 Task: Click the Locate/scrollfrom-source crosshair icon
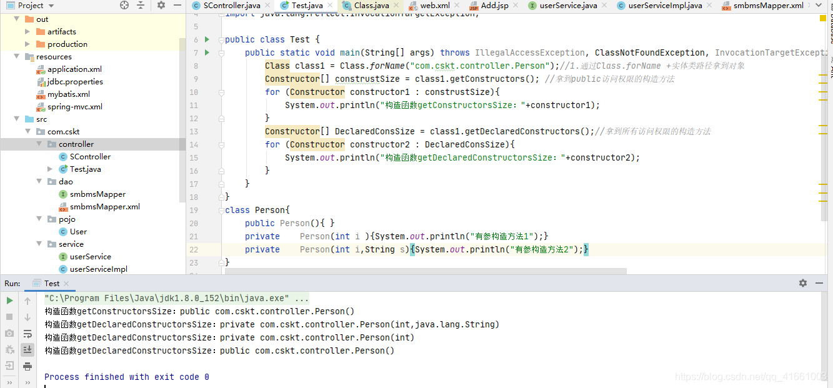pos(124,4)
